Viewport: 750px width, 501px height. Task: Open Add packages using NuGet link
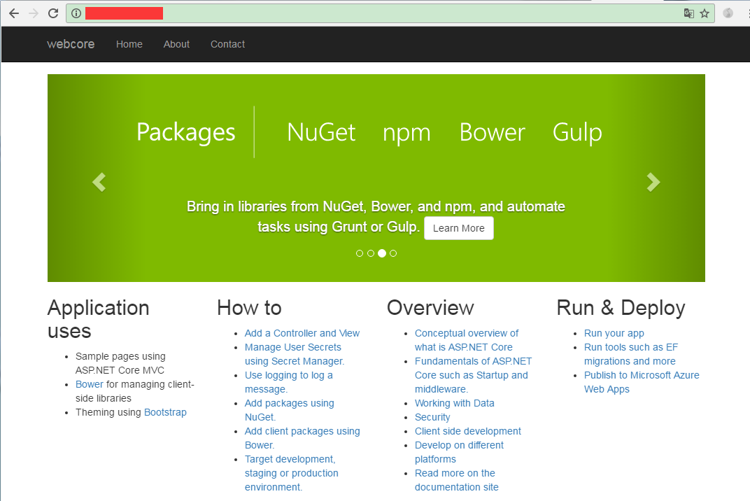290,410
